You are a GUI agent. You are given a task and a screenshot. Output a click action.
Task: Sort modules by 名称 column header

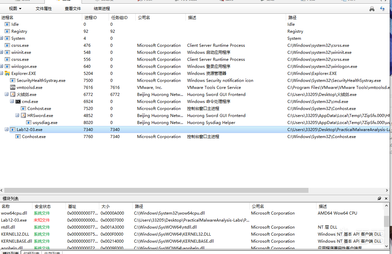(x=16, y=207)
